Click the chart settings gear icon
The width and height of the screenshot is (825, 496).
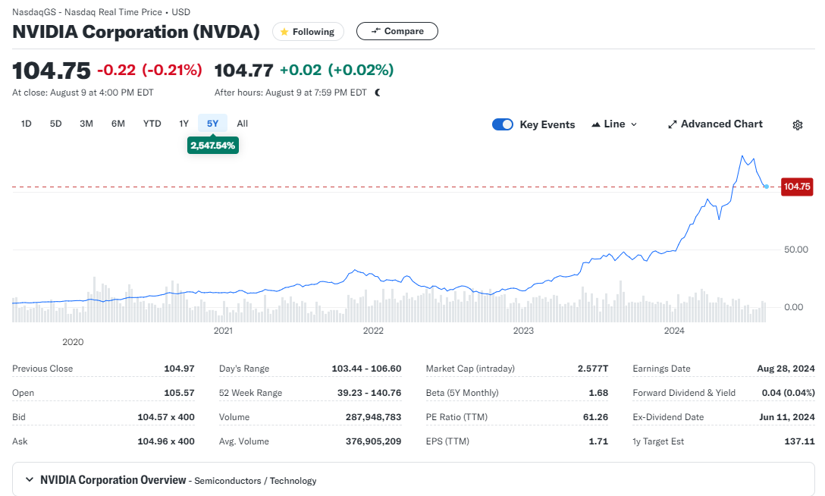[x=798, y=124]
